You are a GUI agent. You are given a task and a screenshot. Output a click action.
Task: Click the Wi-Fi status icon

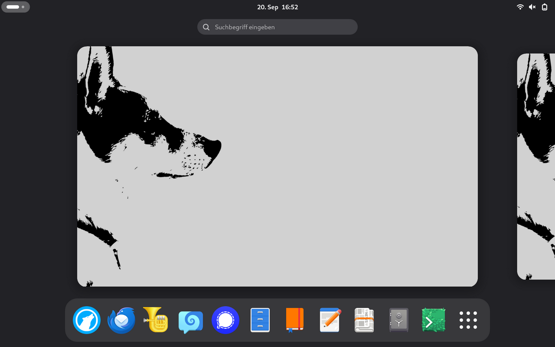tap(520, 7)
